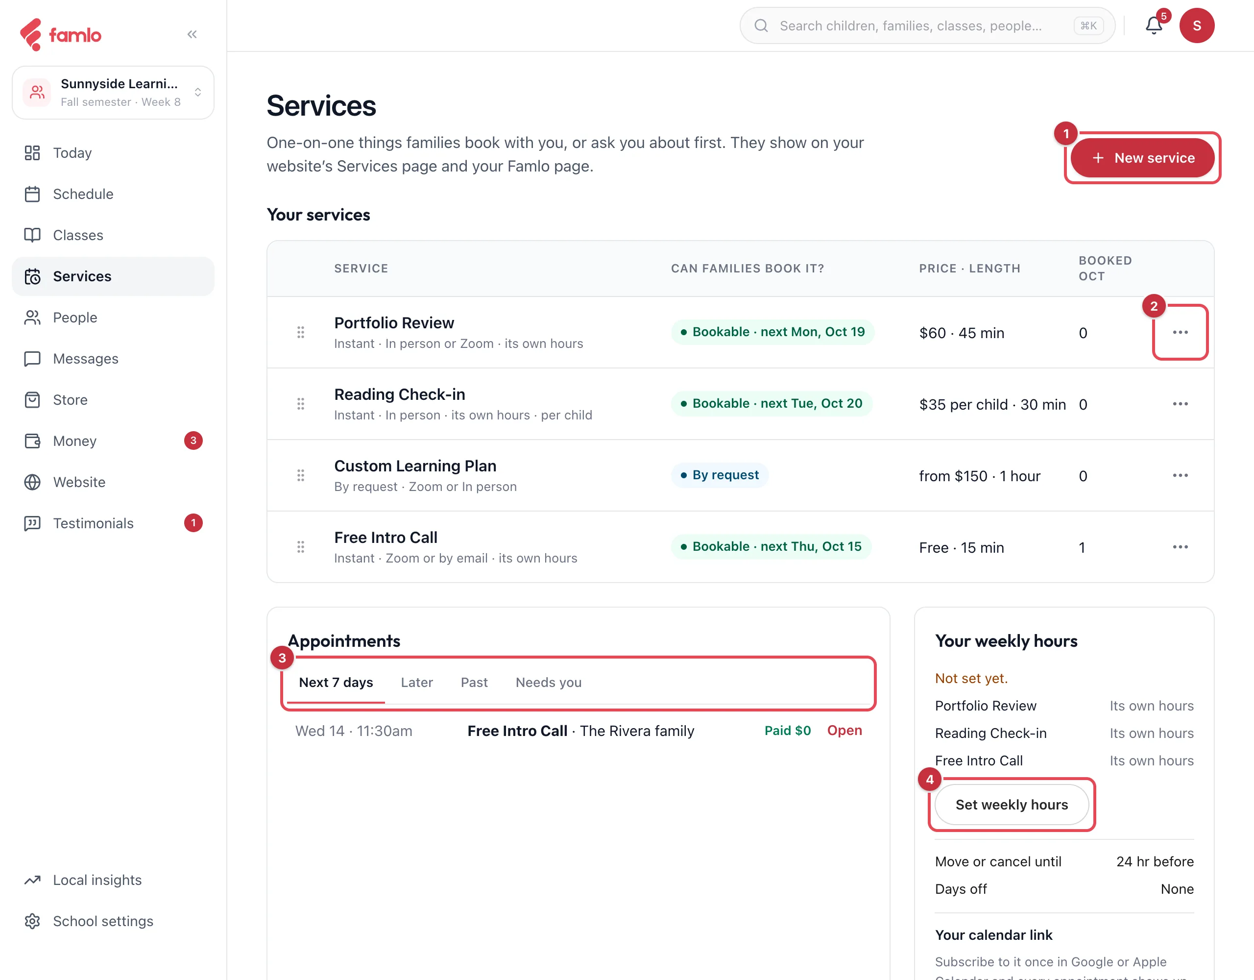Open the Website section

pyautogui.click(x=113, y=482)
